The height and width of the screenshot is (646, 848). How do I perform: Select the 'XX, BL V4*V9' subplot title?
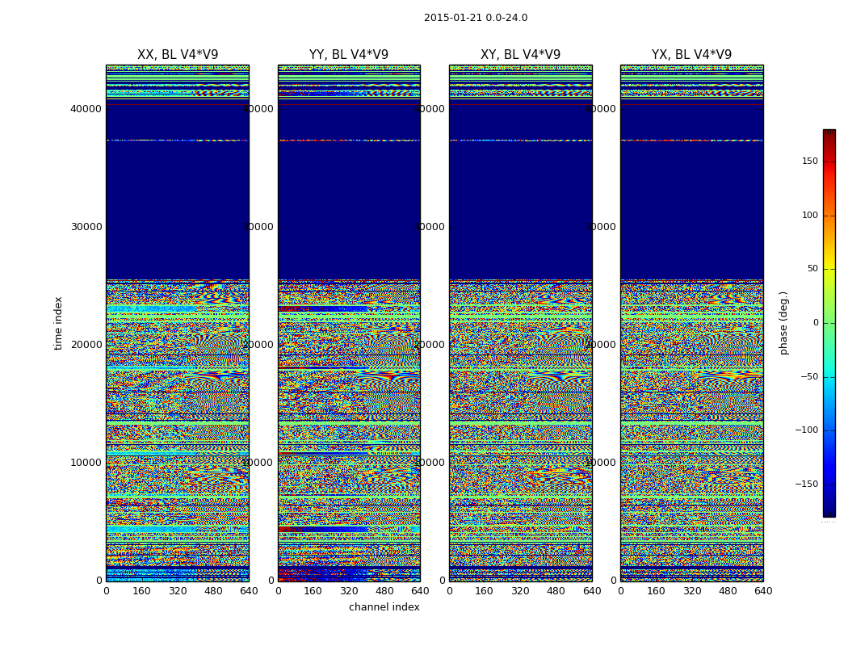coord(178,55)
